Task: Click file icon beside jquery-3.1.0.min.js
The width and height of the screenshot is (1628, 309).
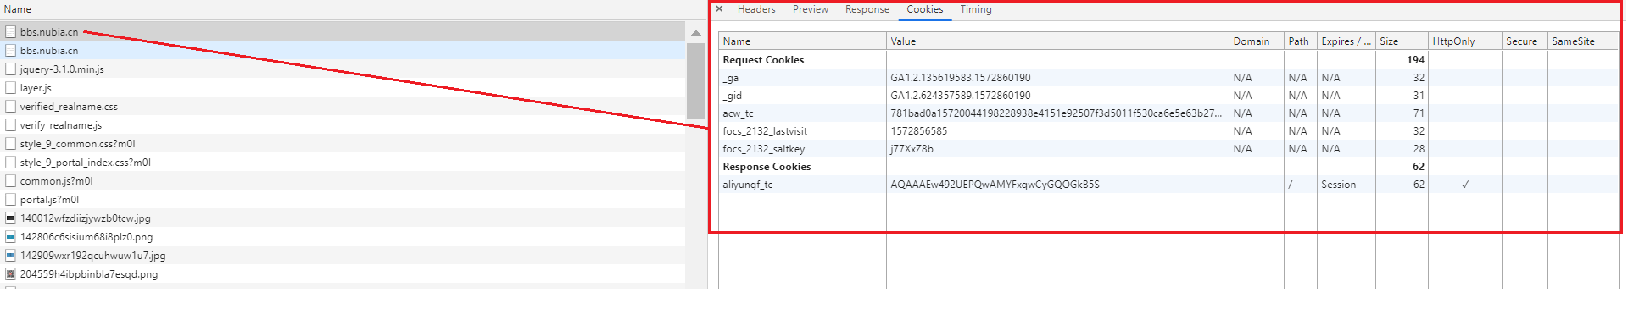Action: click(x=11, y=69)
